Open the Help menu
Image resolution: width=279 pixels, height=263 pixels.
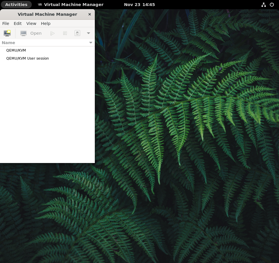(x=46, y=23)
